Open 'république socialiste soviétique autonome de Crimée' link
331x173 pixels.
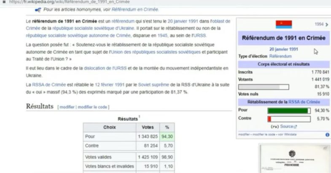(x=78, y=35)
